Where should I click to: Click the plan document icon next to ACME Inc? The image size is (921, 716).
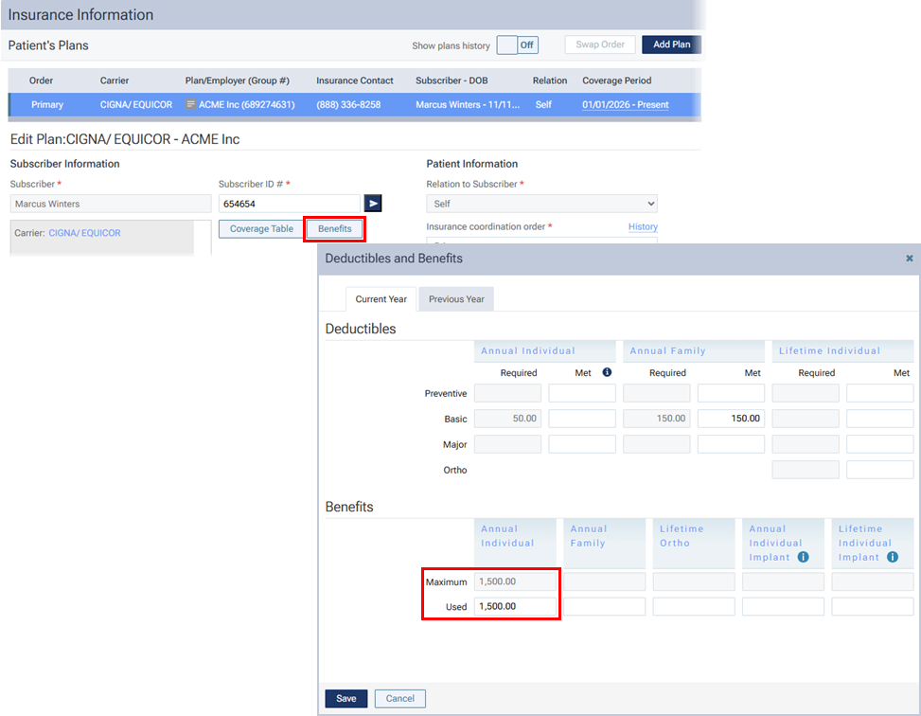[x=191, y=104]
